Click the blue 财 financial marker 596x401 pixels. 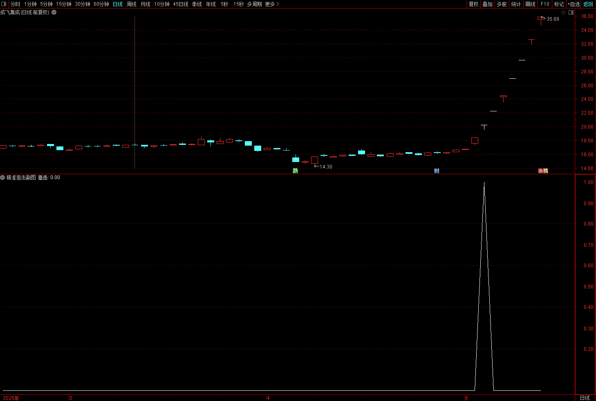(437, 171)
